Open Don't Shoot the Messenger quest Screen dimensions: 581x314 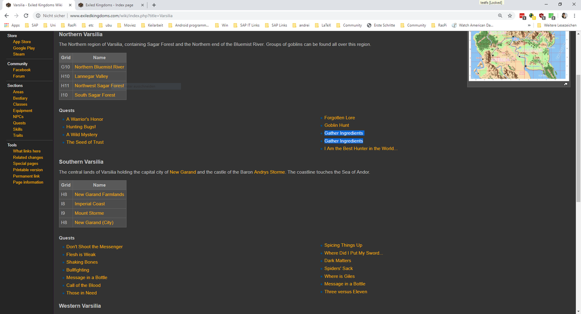point(94,247)
